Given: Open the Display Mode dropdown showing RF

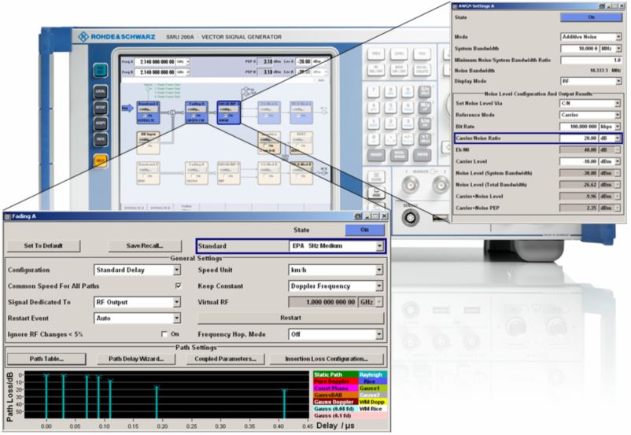Looking at the screenshot, I should [x=591, y=81].
